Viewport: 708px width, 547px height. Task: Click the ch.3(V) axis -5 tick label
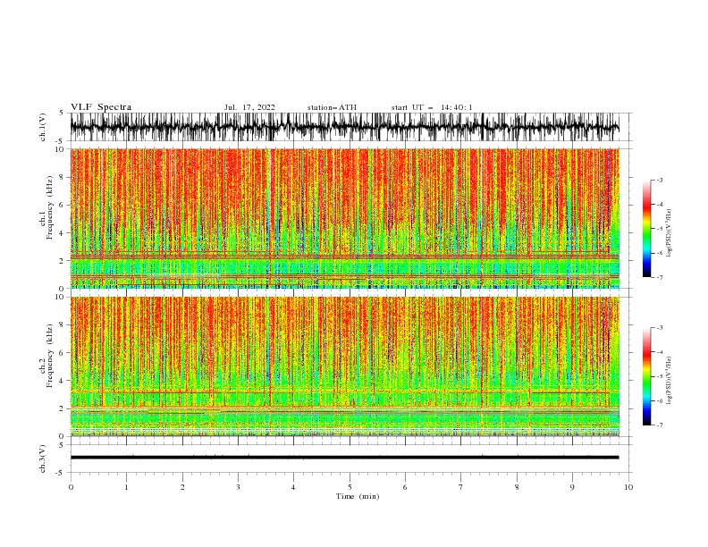pos(60,473)
